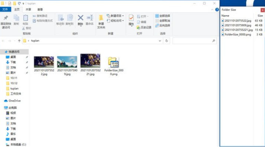
Task: Click the forward navigation arrow
Action: [10, 41]
